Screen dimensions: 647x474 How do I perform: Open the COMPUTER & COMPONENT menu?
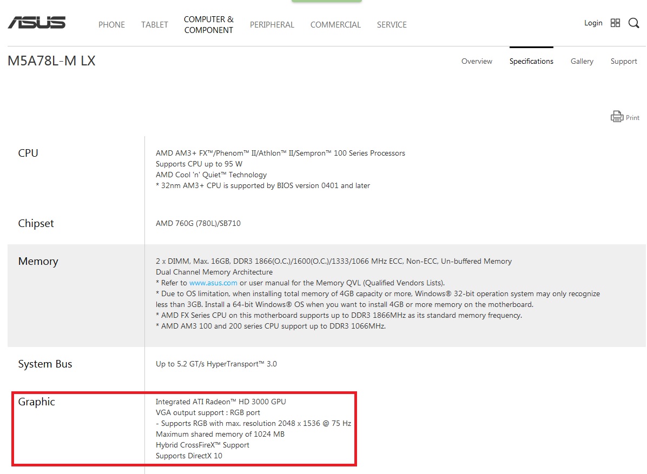tap(208, 25)
